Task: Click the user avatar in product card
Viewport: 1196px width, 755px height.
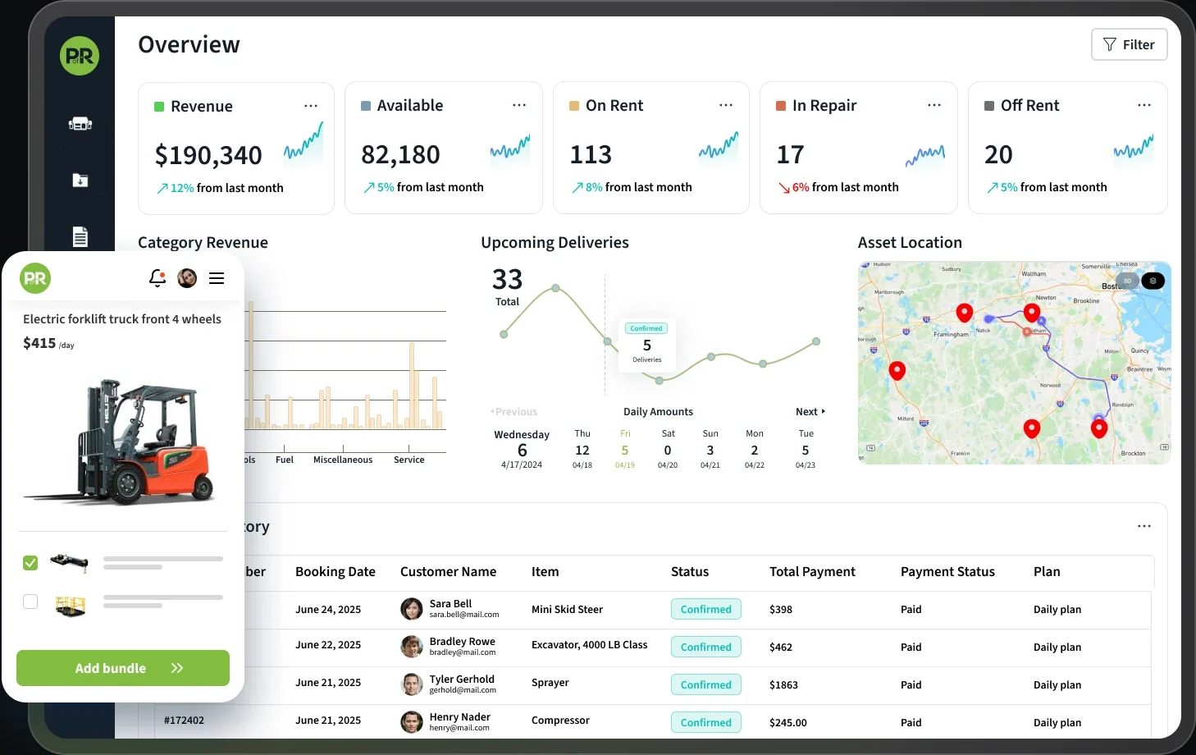Action: 187,278
